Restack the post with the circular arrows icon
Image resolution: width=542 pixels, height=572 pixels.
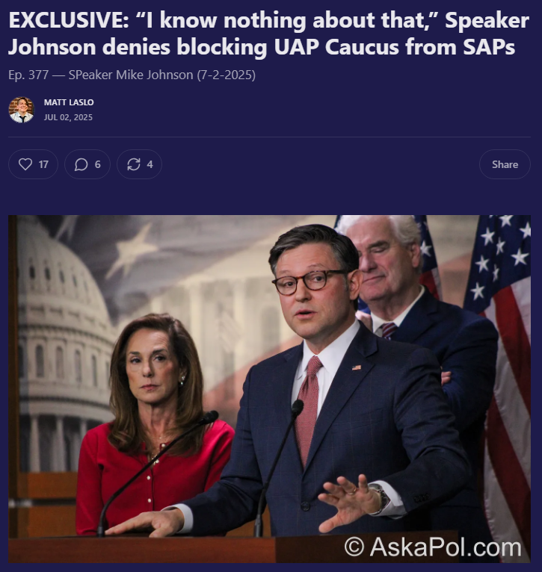[134, 164]
